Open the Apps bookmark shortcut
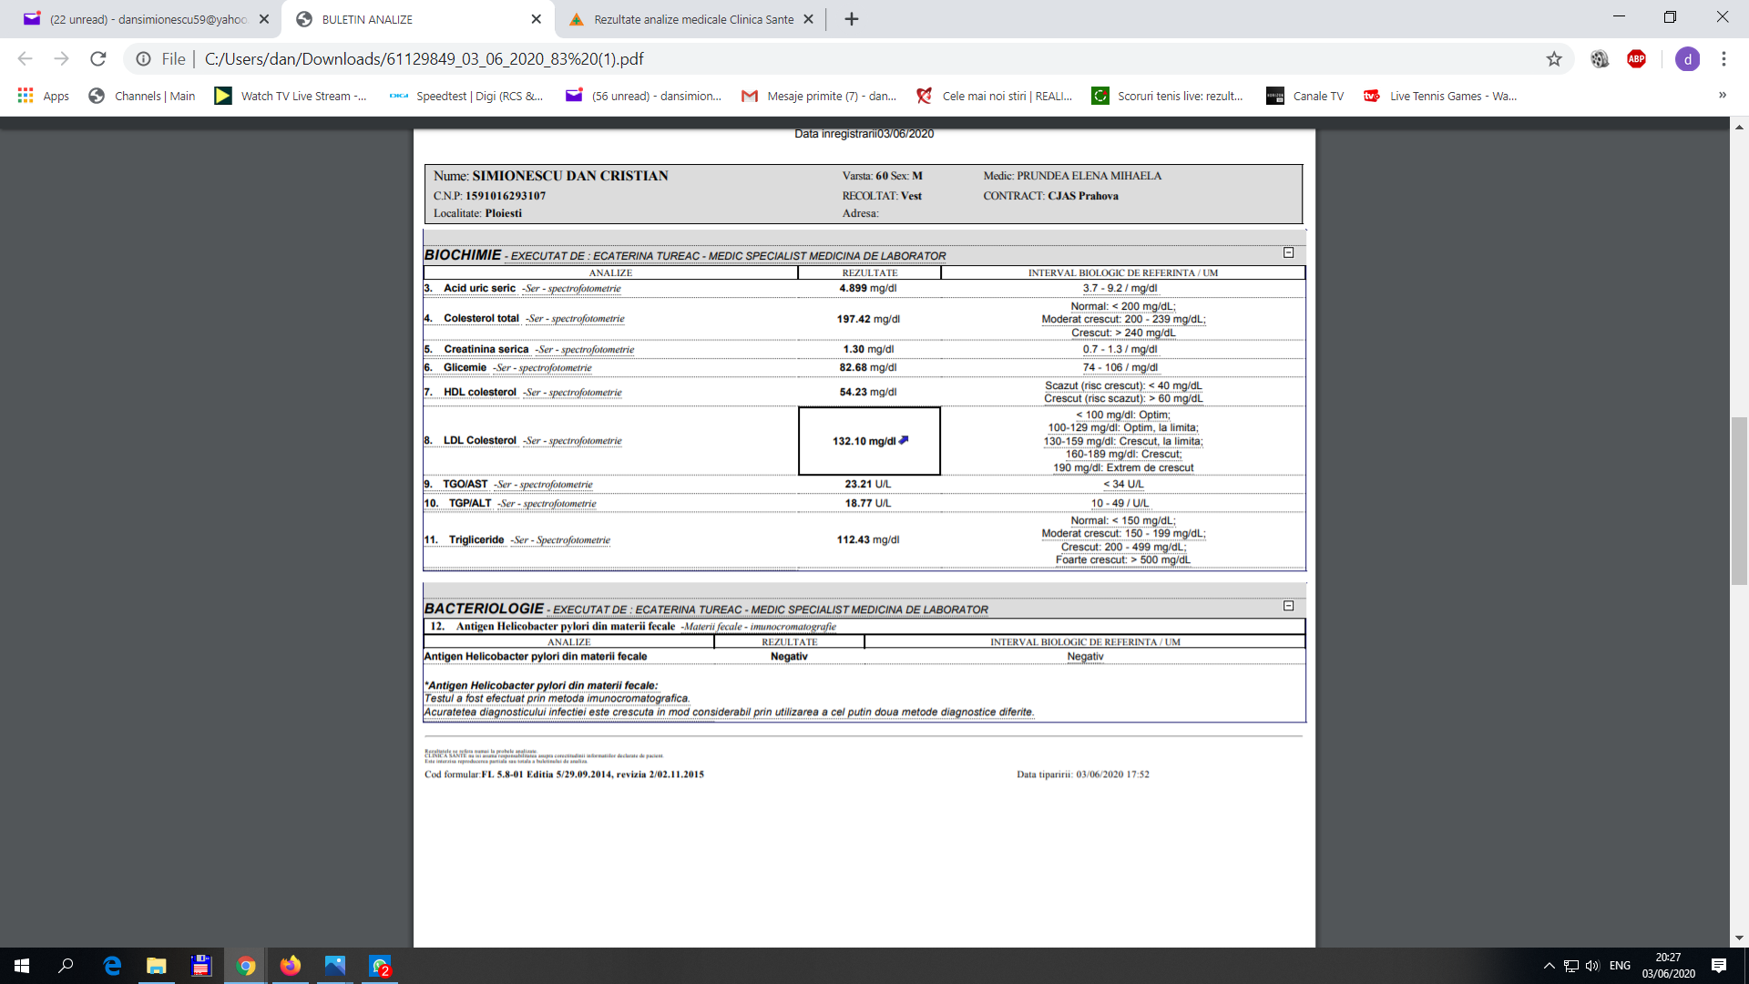 tap(43, 96)
